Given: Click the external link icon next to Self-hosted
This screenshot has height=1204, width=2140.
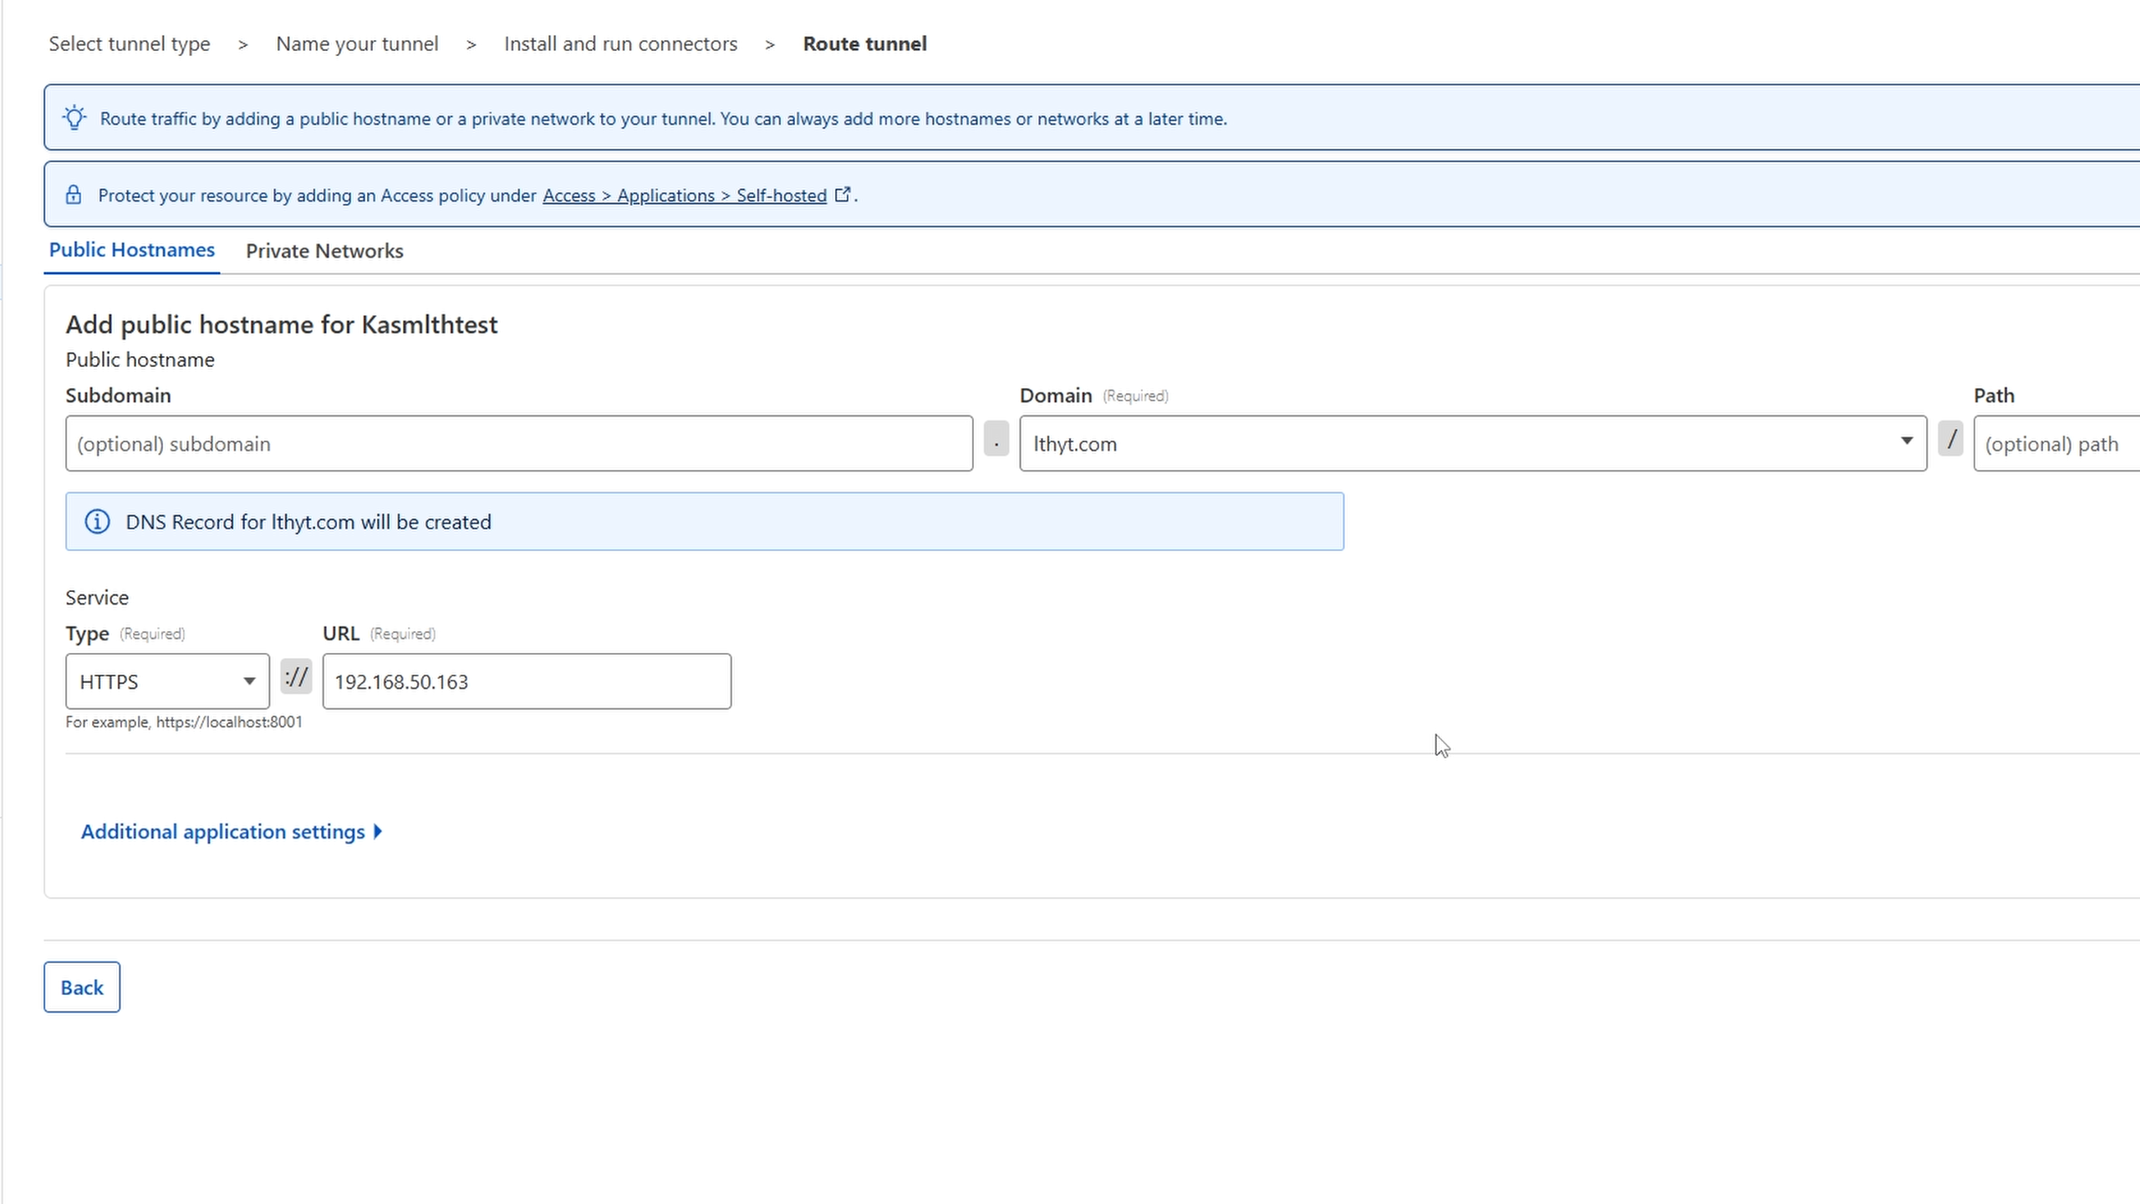Looking at the screenshot, I should click(843, 193).
